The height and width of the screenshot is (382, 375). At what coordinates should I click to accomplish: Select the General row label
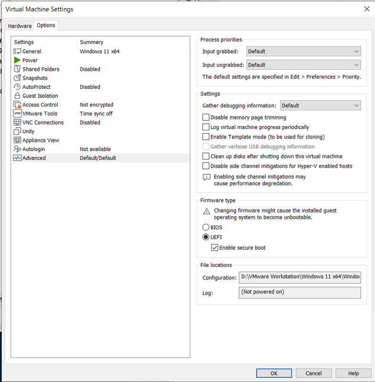tap(31, 52)
